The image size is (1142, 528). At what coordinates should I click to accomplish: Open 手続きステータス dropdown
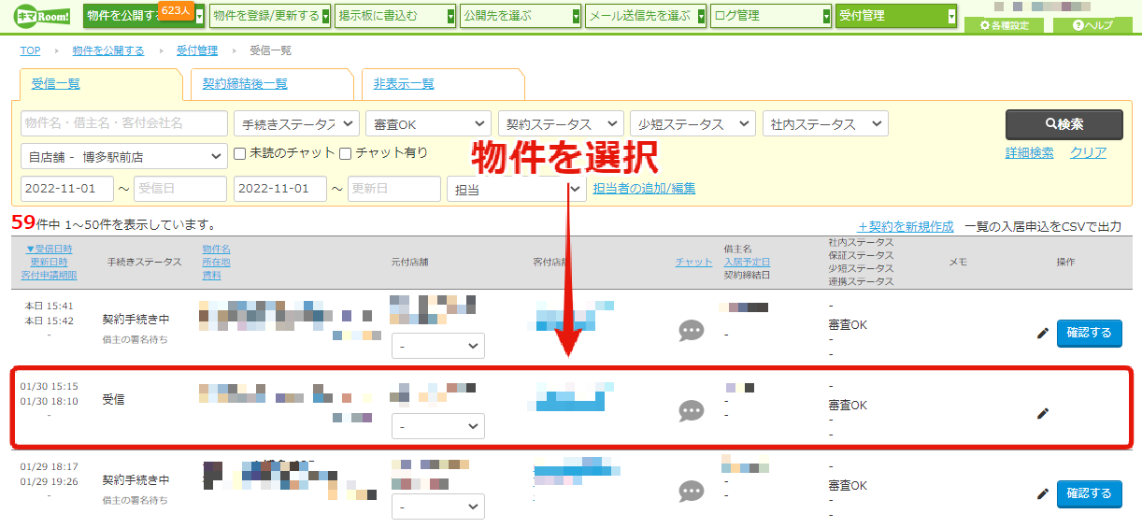click(x=296, y=124)
